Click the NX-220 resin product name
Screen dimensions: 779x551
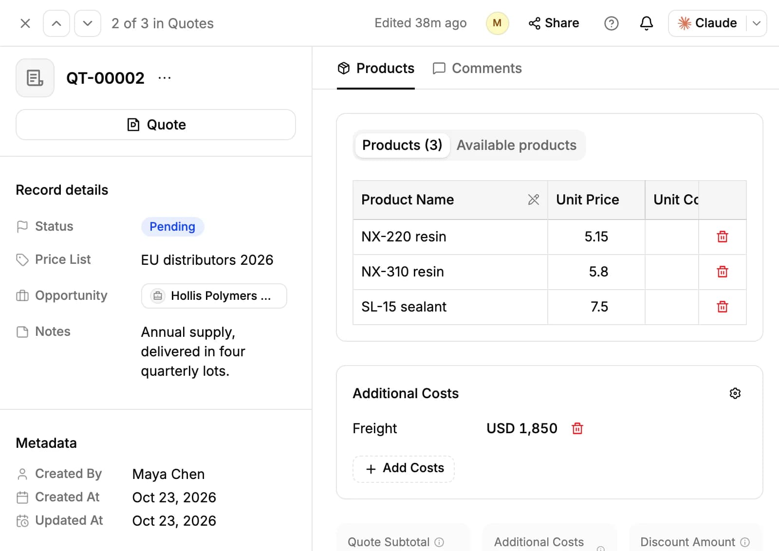pos(404,237)
